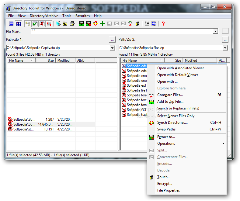Sort left pane by Size header
Screen dimensions: 240x201
coord(46,61)
